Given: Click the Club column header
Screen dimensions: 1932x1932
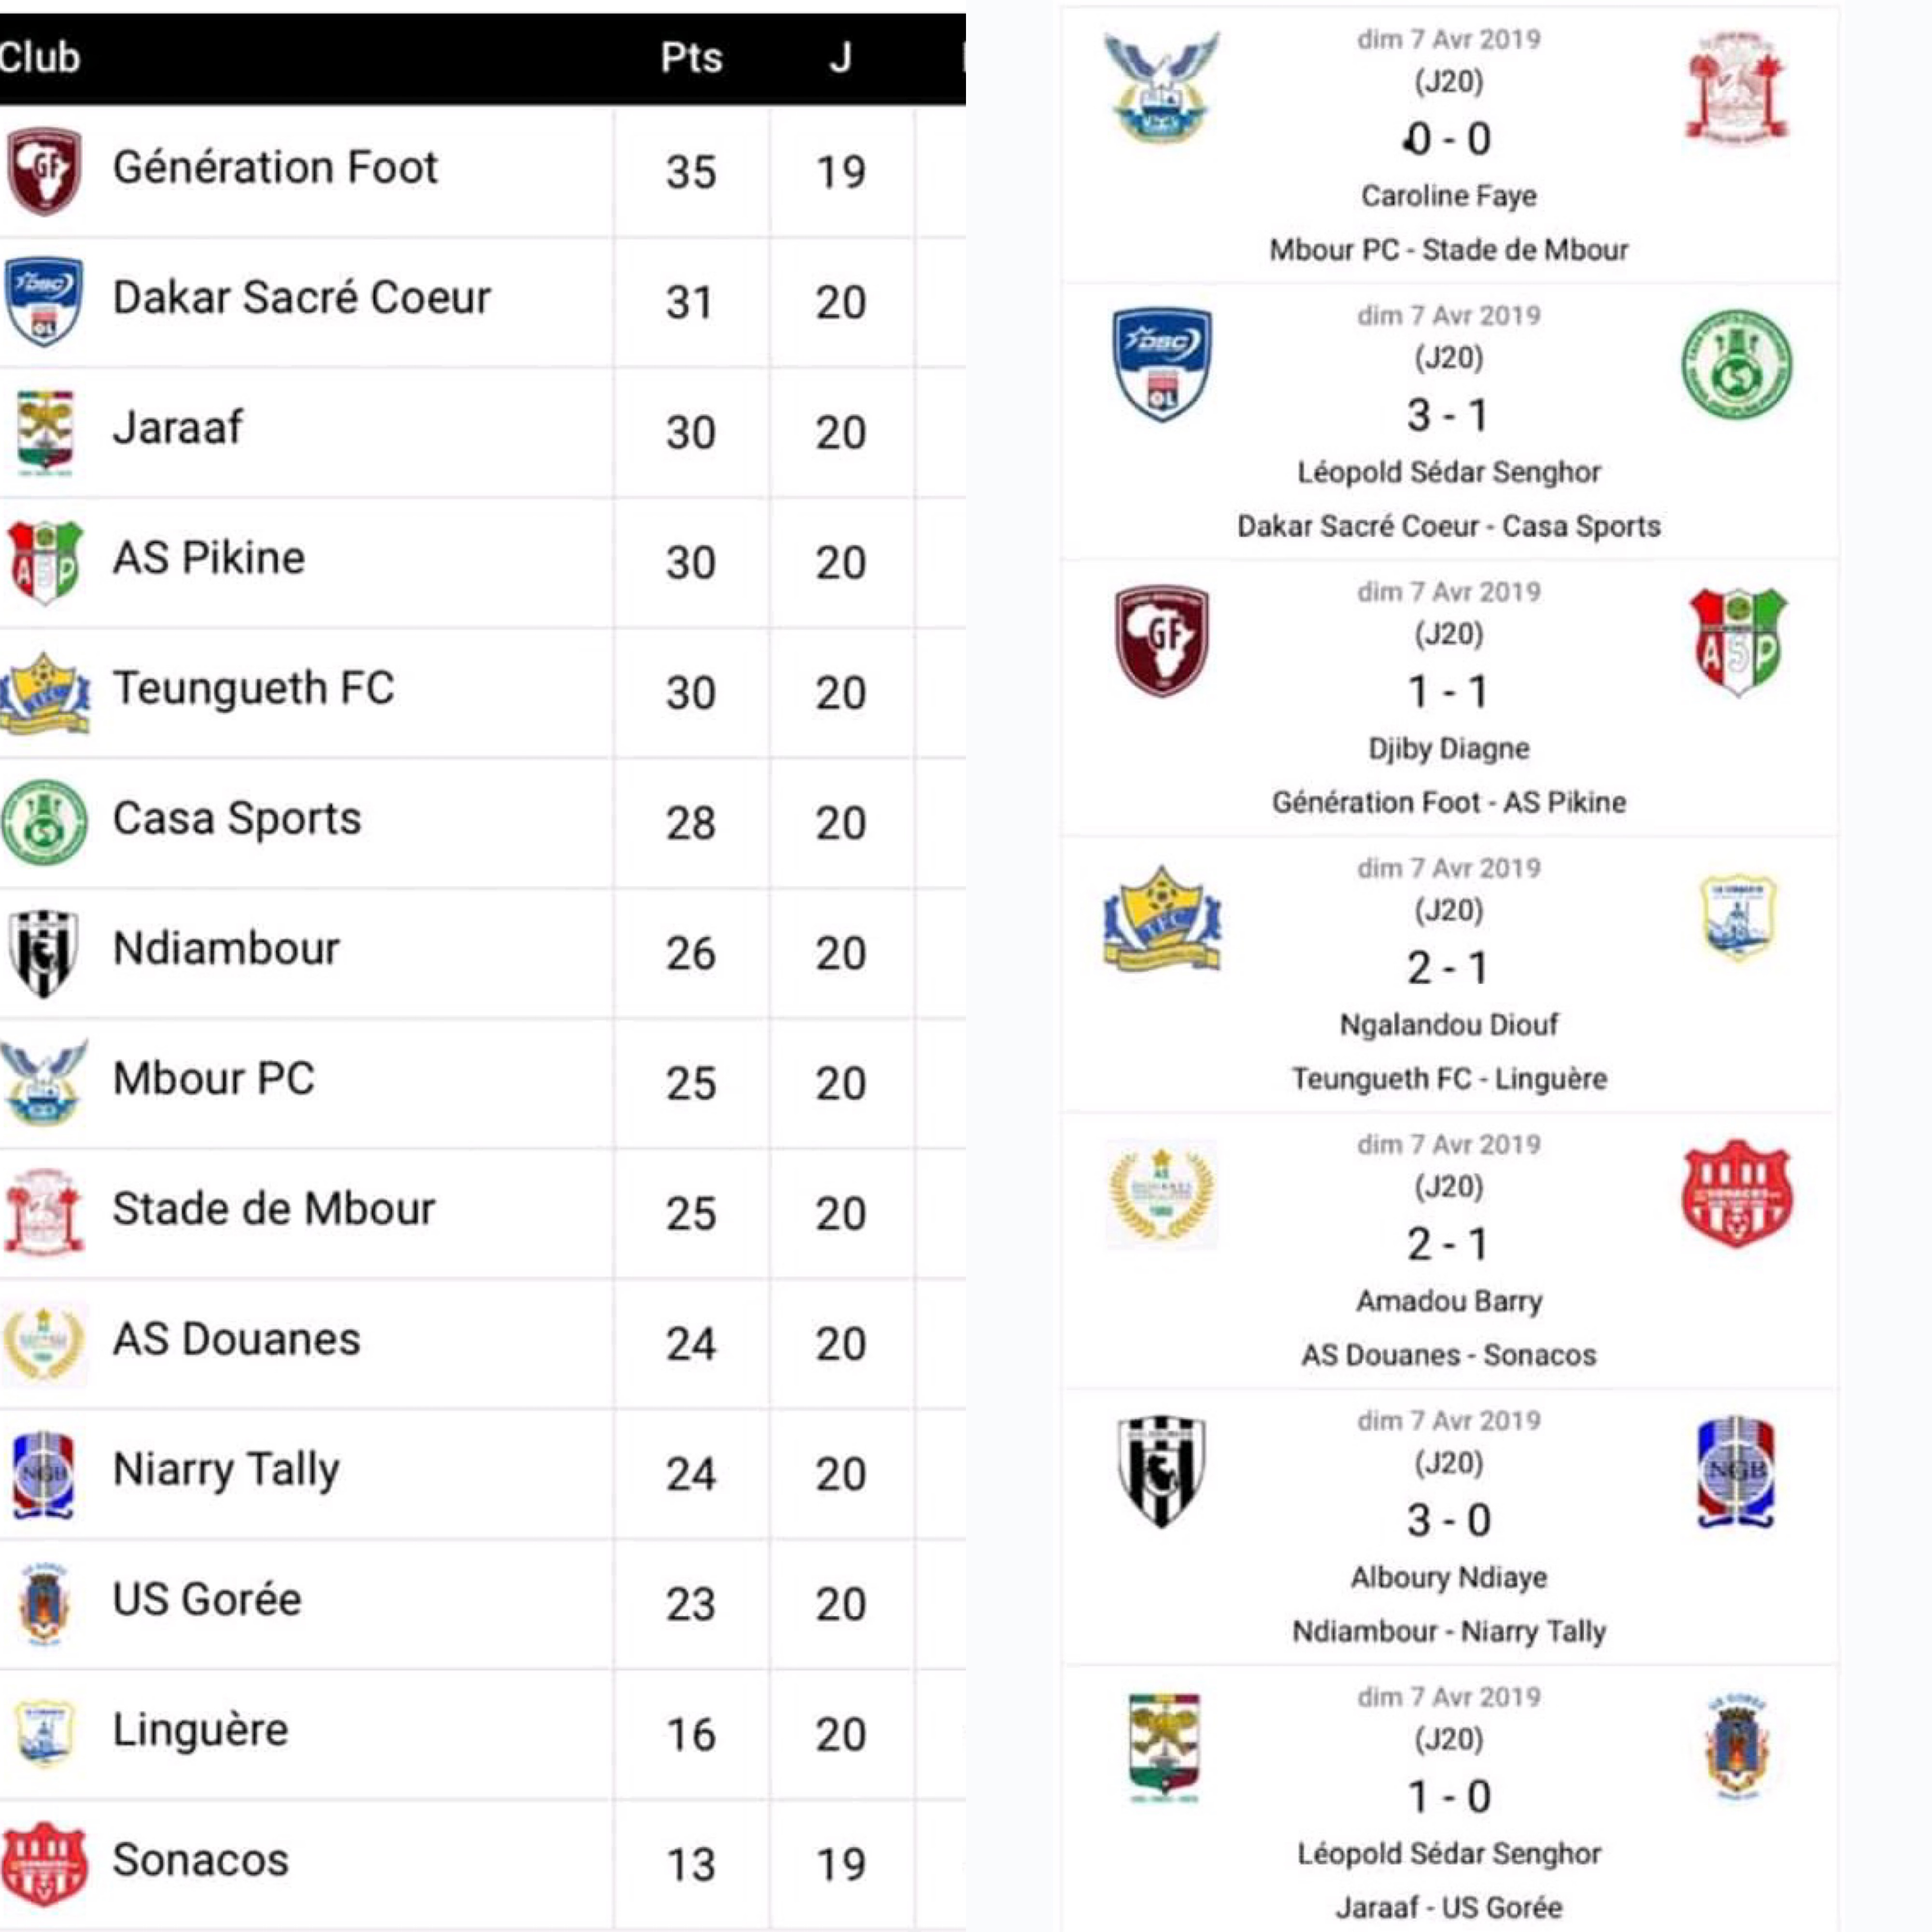Looking at the screenshot, I should [x=40, y=58].
